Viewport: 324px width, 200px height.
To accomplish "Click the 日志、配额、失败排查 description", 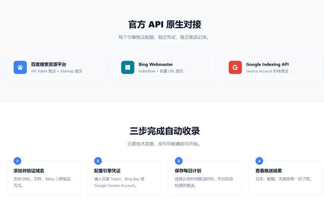I will (x=283, y=179).
